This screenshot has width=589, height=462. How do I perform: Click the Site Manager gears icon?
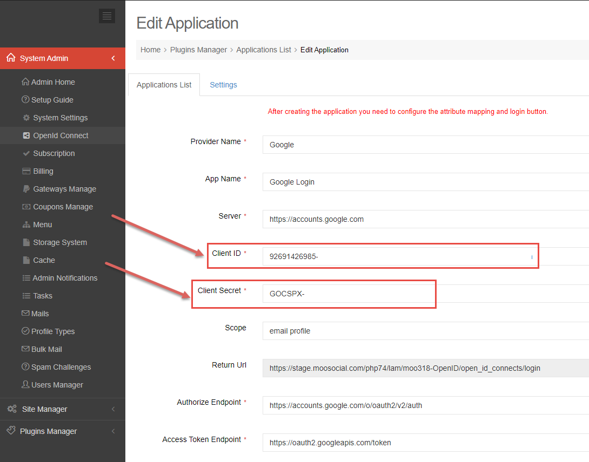click(12, 409)
